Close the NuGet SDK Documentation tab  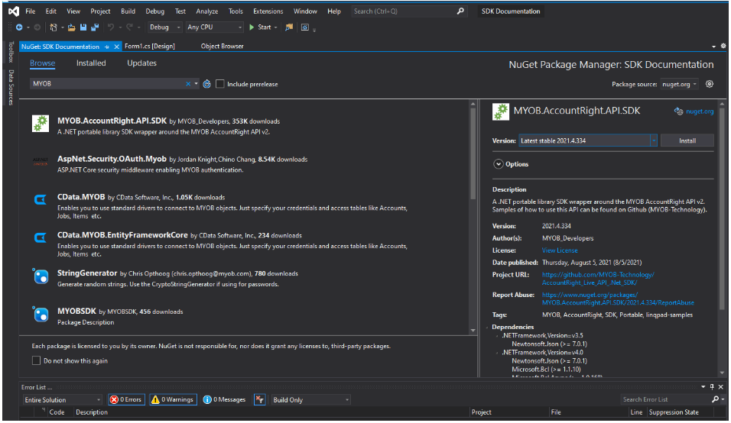coord(116,47)
